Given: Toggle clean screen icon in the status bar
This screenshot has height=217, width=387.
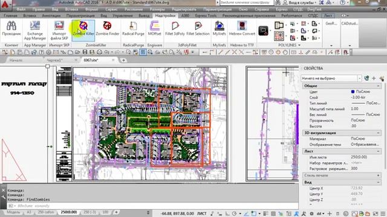Looking at the screenshot, I should pyautogui.click(x=376, y=213).
